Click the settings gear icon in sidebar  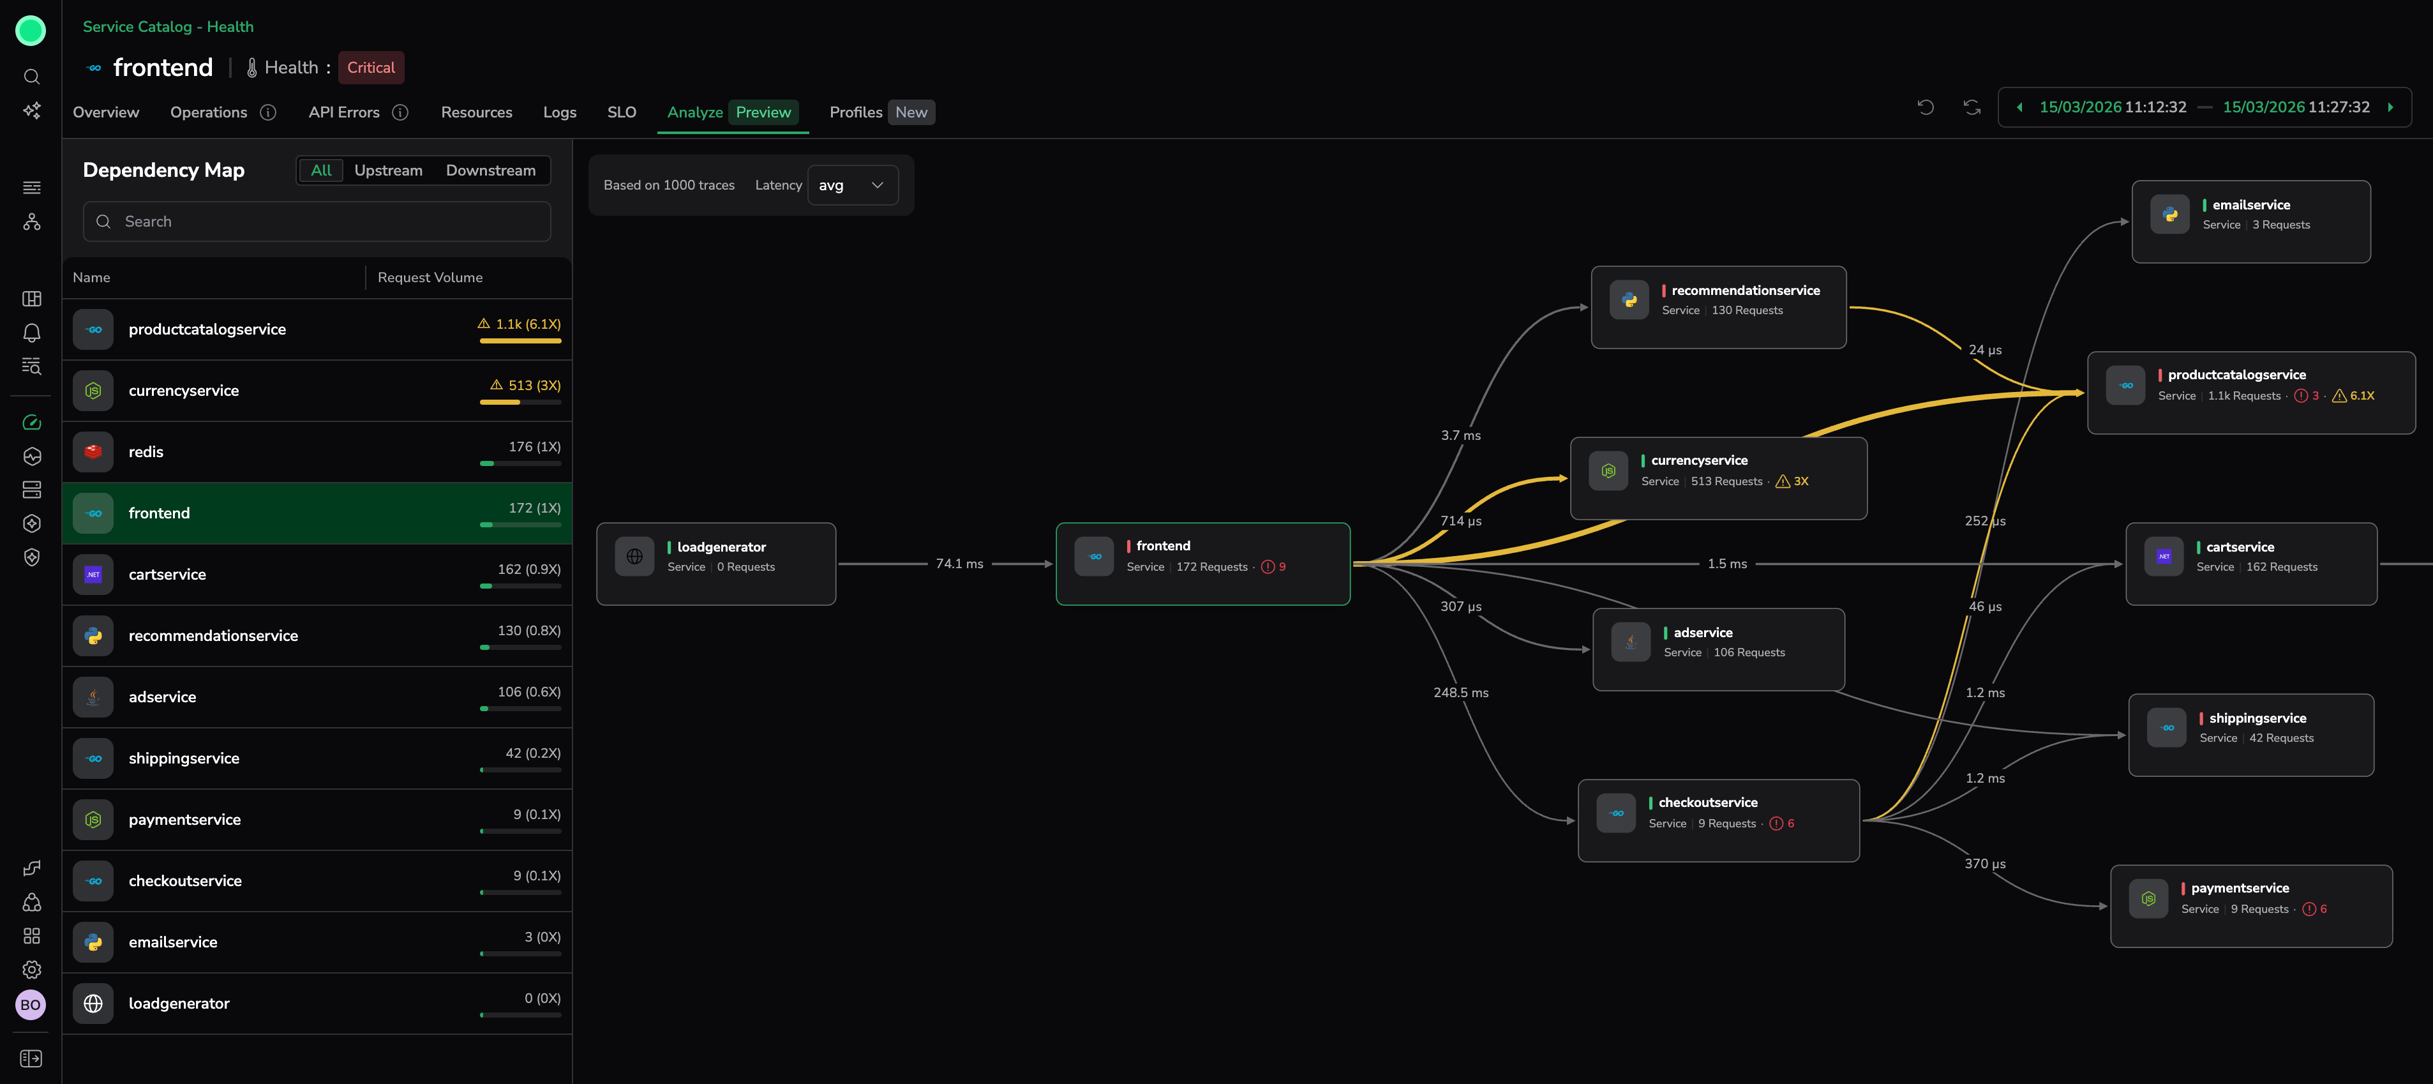[31, 968]
